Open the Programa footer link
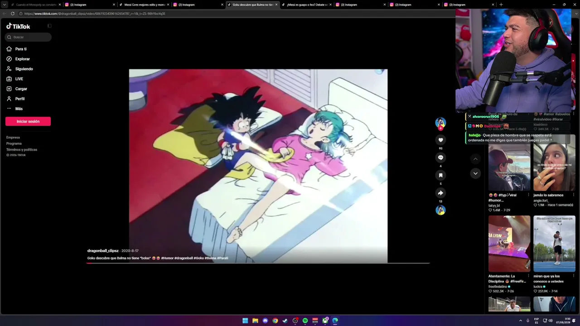Image resolution: width=580 pixels, height=326 pixels. pyautogui.click(x=14, y=144)
